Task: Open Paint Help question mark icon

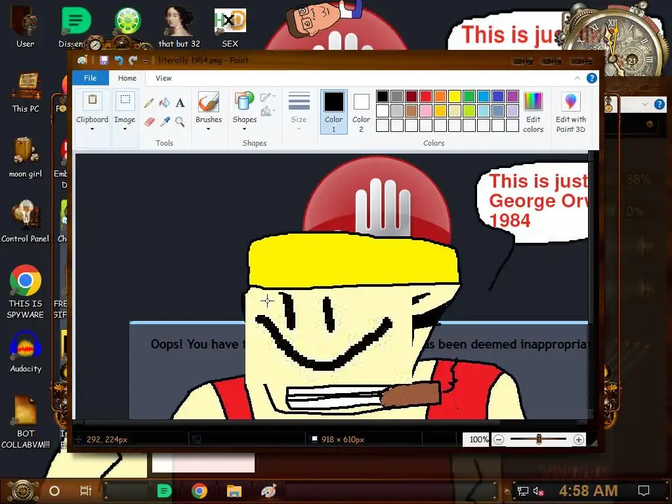Action: [592, 78]
